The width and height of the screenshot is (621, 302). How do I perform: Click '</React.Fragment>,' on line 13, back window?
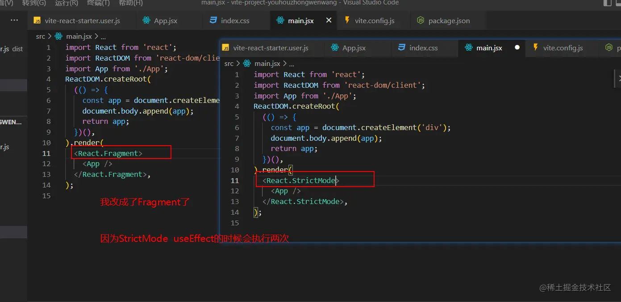click(x=112, y=175)
